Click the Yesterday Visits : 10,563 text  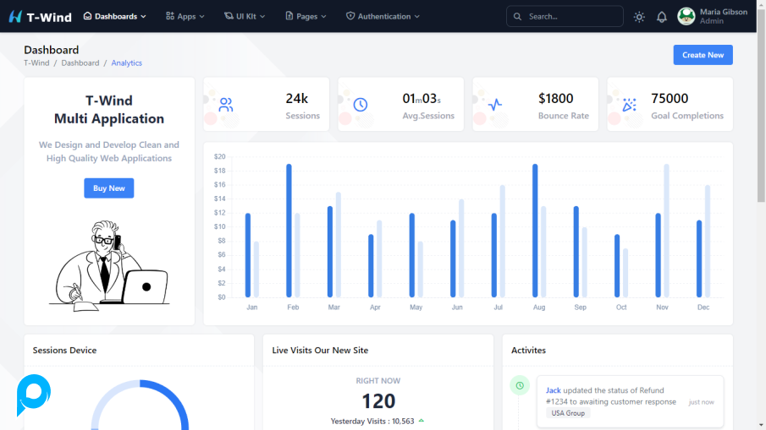pyautogui.click(x=372, y=421)
